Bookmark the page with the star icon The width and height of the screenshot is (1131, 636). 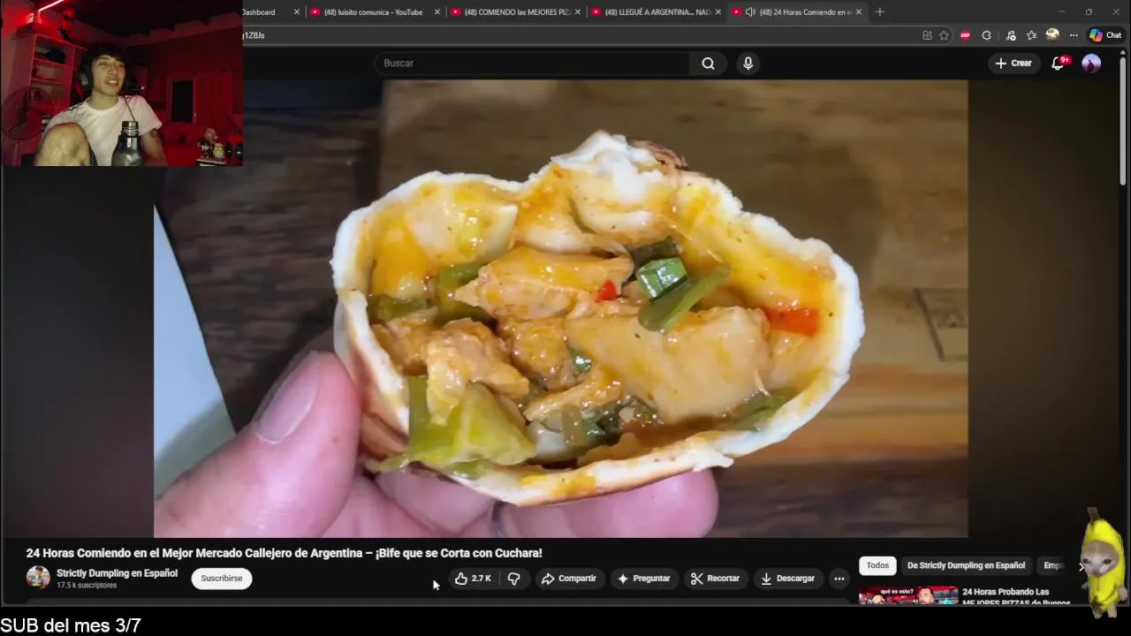[944, 35]
